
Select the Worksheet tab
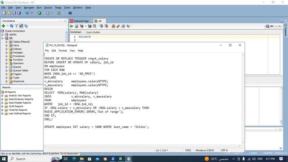(76, 32)
